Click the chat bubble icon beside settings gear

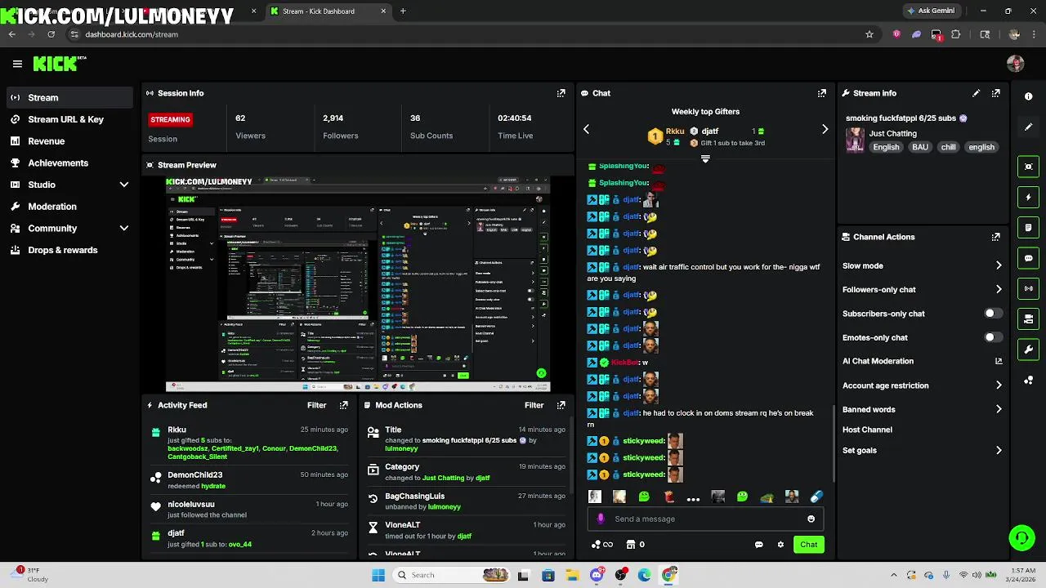(758, 545)
